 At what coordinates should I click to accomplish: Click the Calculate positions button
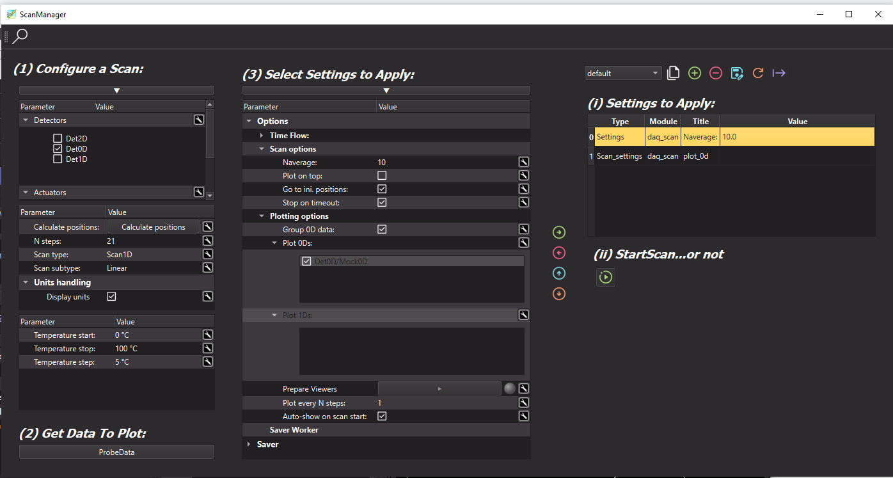tap(154, 227)
